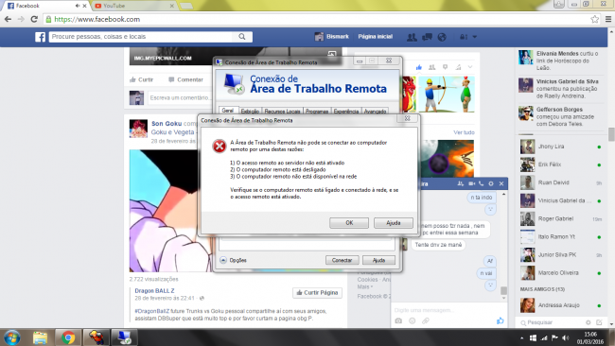Open chat with Marcelo Oliveira
This screenshot has height=346, width=615.
tap(561, 272)
